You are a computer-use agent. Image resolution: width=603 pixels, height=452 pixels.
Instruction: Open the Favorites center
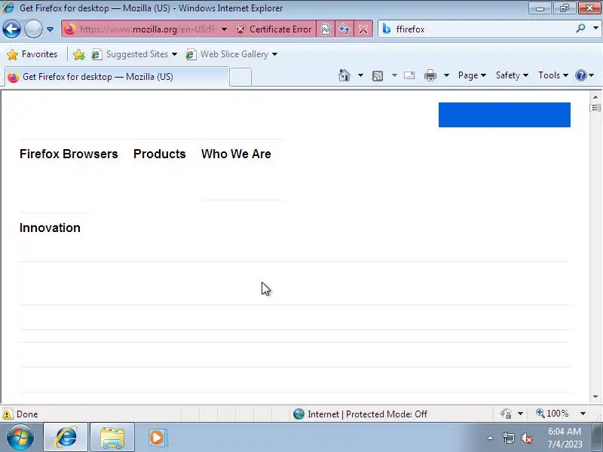tap(32, 54)
